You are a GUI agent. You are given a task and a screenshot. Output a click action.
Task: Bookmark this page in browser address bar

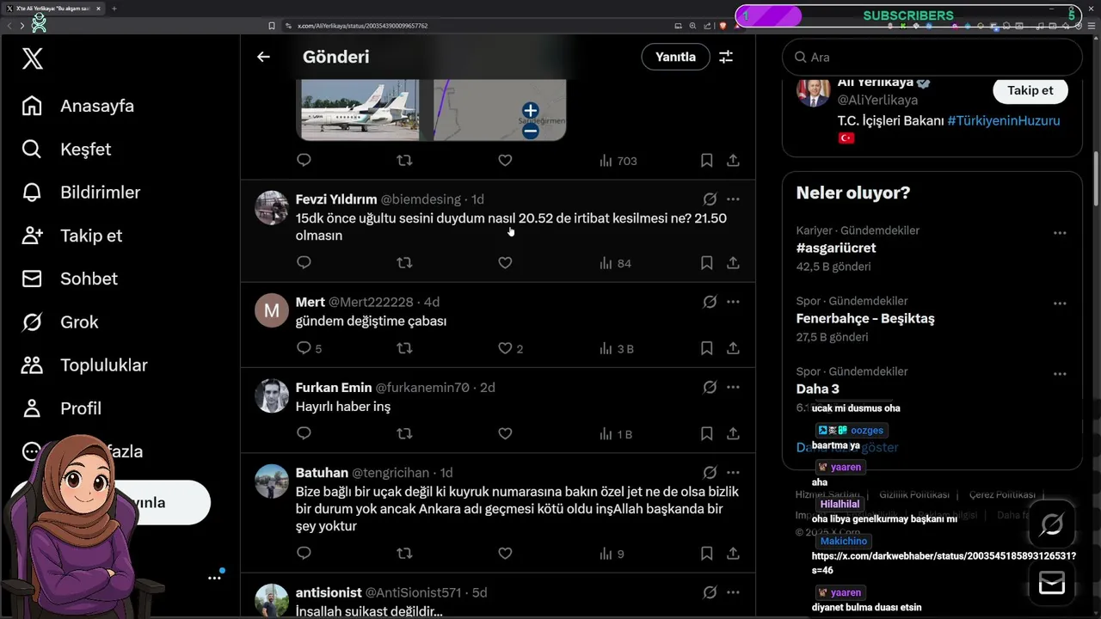pos(272,26)
